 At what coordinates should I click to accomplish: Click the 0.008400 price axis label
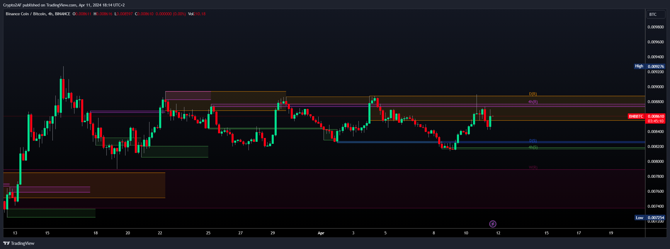tap(656, 132)
